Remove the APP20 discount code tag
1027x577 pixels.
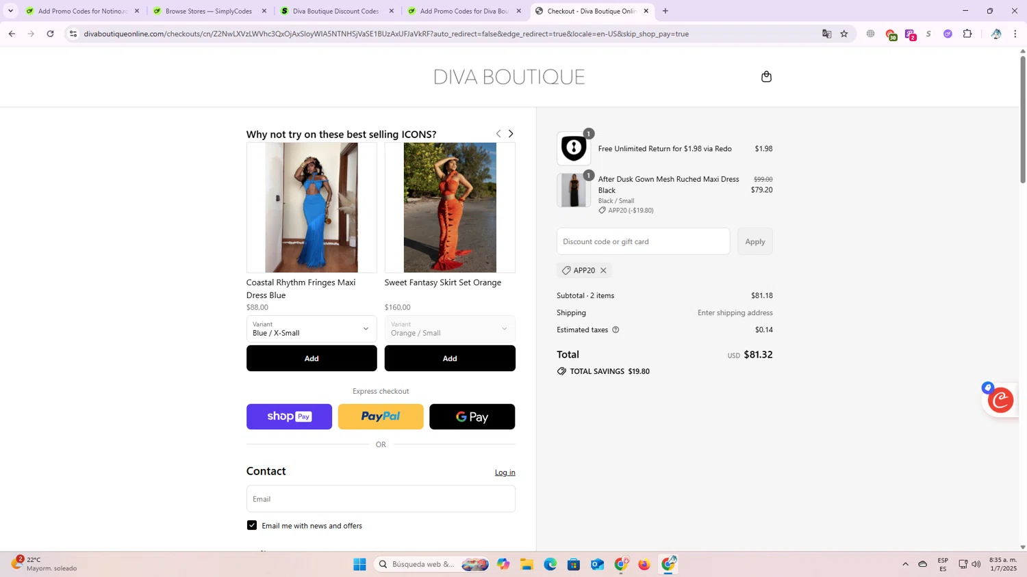603,271
